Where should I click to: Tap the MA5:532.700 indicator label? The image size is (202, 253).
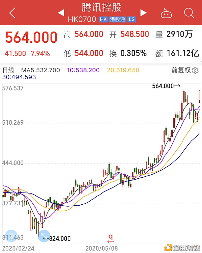pyautogui.click(x=41, y=70)
